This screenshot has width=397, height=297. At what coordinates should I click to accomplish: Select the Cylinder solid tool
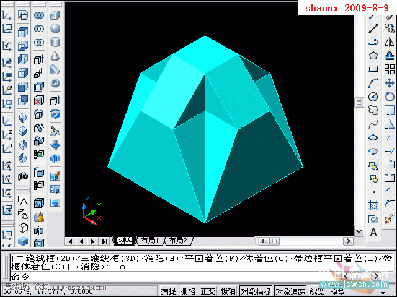pyautogui.click(x=55, y=42)
